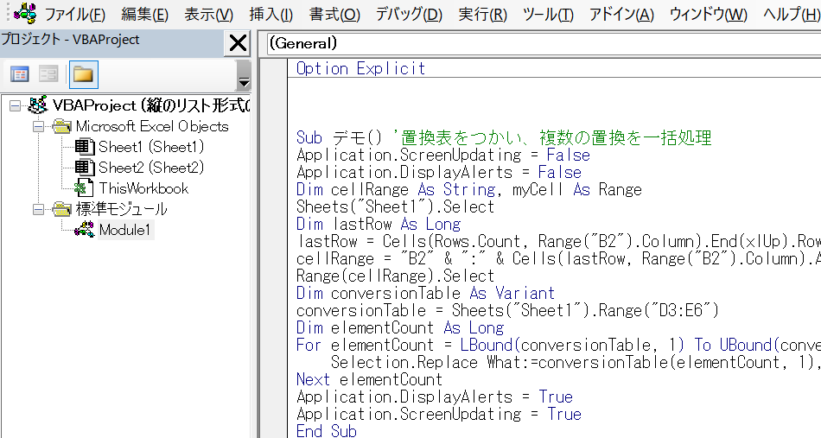Click the View Object icon in project pane

tap(48, 74)
